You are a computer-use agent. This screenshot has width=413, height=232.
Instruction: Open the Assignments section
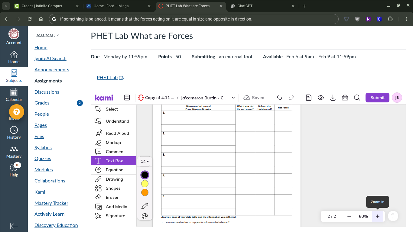tap(48, 81)
